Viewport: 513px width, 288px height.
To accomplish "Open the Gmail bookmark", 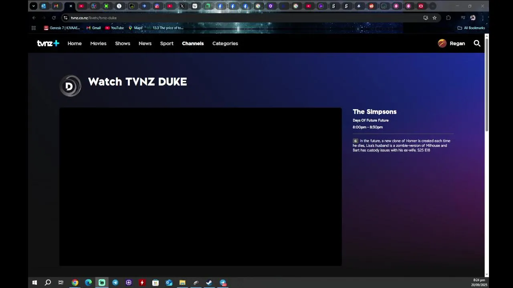I will click(x=93, y=28).
